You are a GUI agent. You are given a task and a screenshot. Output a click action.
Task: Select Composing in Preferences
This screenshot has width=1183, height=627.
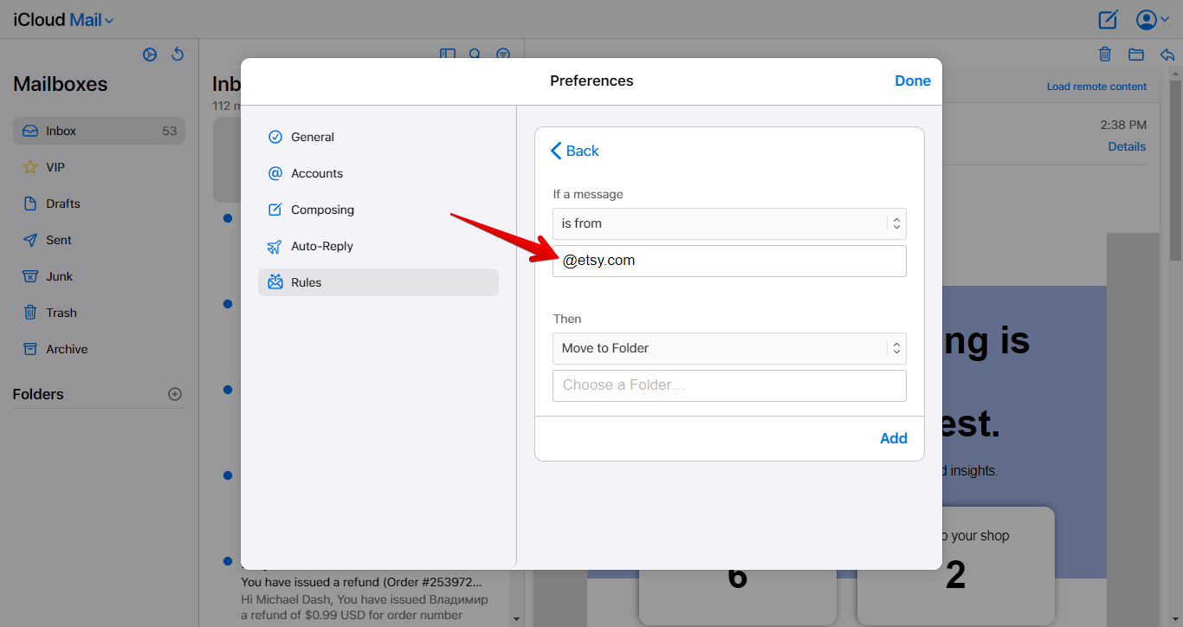coord(378,210)
